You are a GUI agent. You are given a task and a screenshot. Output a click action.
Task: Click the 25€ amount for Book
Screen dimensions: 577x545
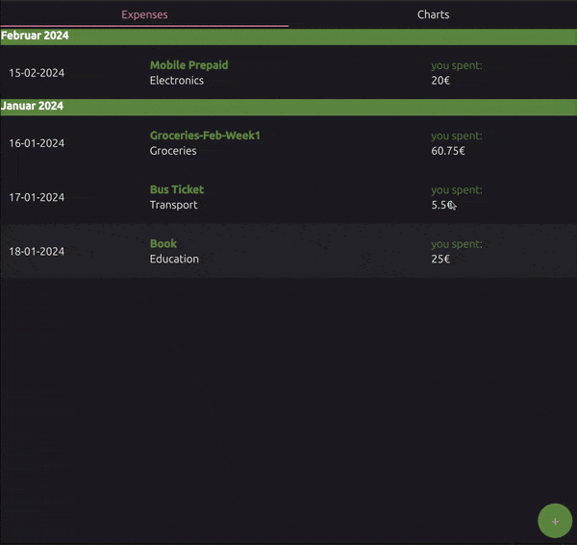coord(440,260)
